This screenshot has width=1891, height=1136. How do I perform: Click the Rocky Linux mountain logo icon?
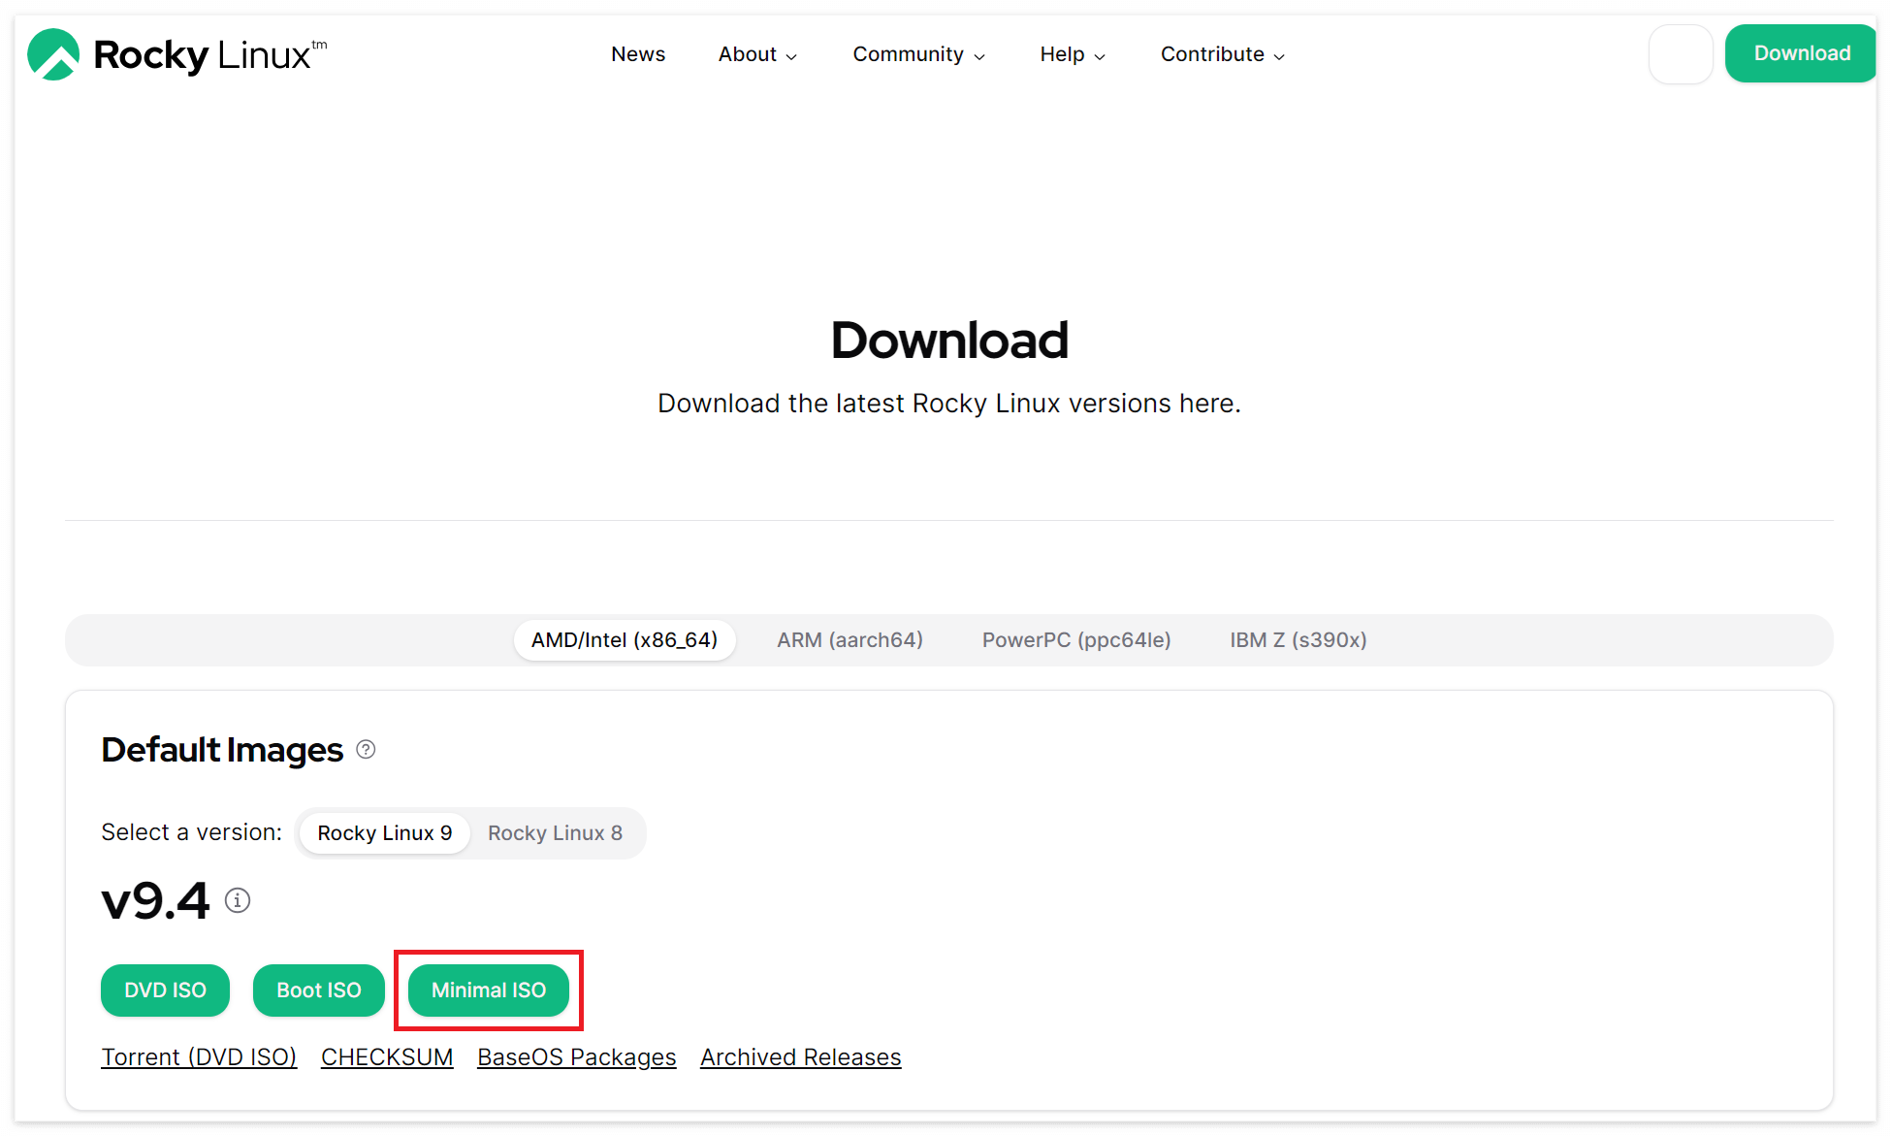click(x=53, y=54)
